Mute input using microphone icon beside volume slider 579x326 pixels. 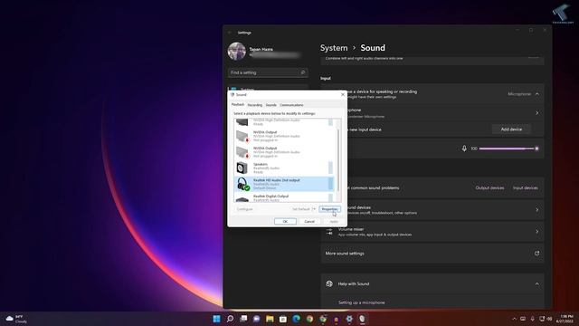pyautogui.click(x=464, y=149)
